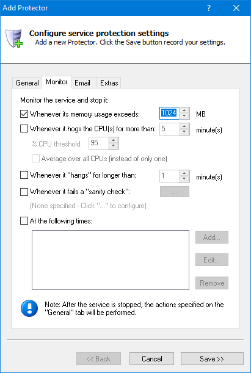Open the Email tab
Viewport: 251px width, 373px height.
pyautogui.click(x=82, y=83)
